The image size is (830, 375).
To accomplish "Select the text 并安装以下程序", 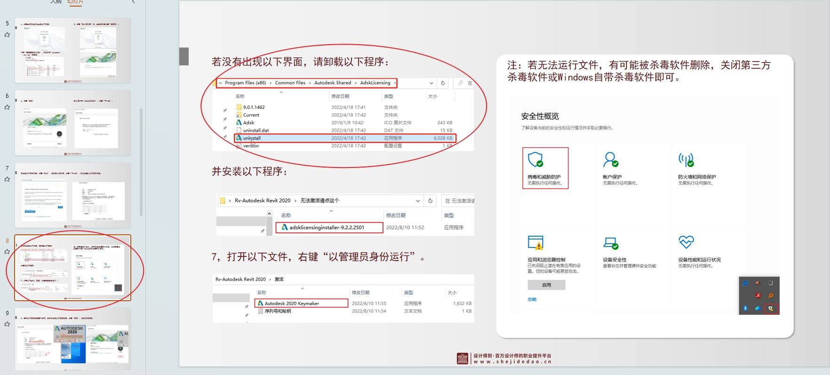I will (x=249, y=171).
